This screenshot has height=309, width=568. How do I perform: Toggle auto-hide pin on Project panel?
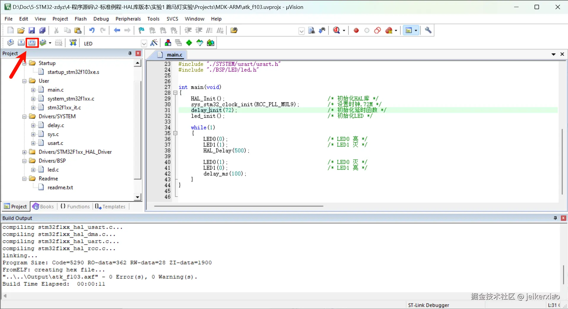pyautogui.click(x=130, y=53)
